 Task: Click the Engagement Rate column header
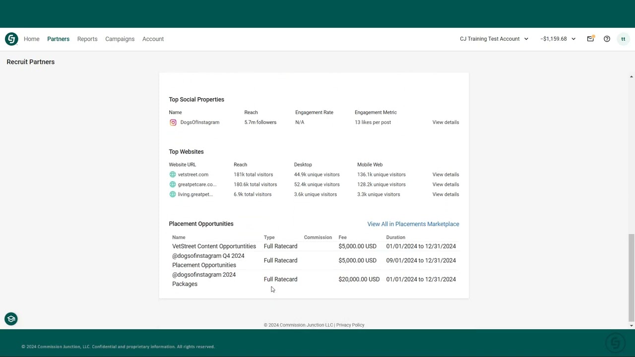(315, 113)
